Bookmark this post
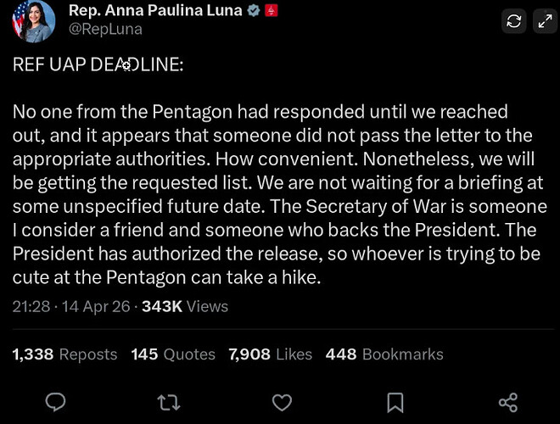 [x=395, y=401]
